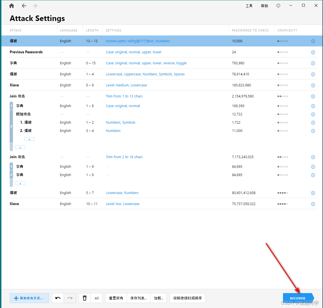
Task: Open Level: low, Lowercase link
Action: (122, 204)
